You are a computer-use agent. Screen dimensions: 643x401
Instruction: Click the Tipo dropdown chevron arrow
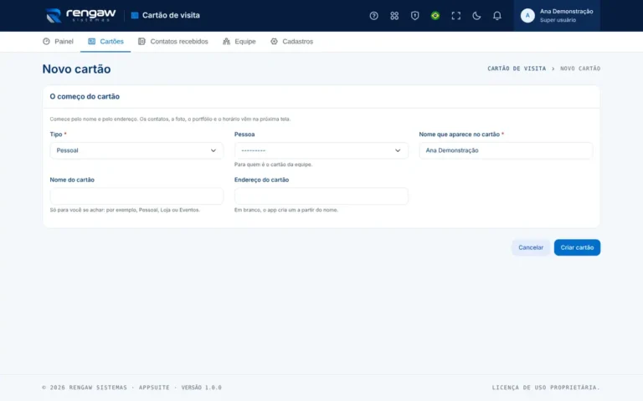coord(213,150)
